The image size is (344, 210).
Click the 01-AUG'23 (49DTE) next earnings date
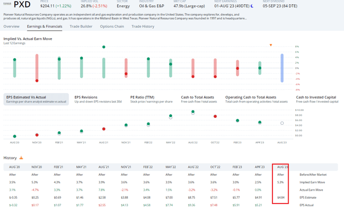pos(232,6)
